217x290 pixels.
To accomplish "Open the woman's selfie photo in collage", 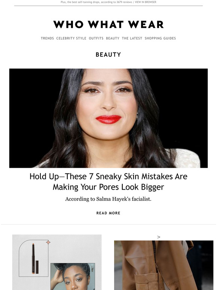I will [x=73, y=277].
